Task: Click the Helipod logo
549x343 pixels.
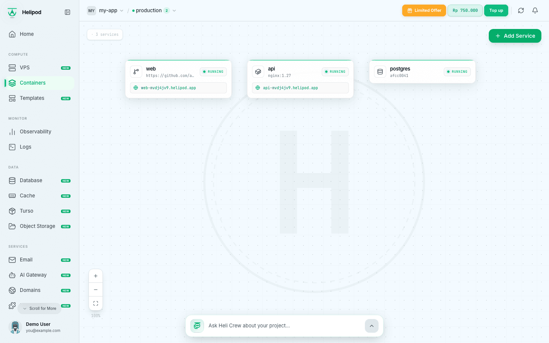Action: pyautogui.click(x=12, y=12)
